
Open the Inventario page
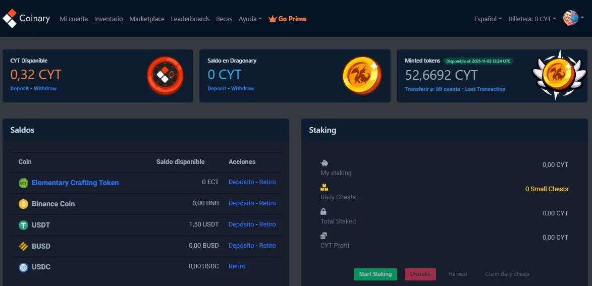tap(109, 19)
